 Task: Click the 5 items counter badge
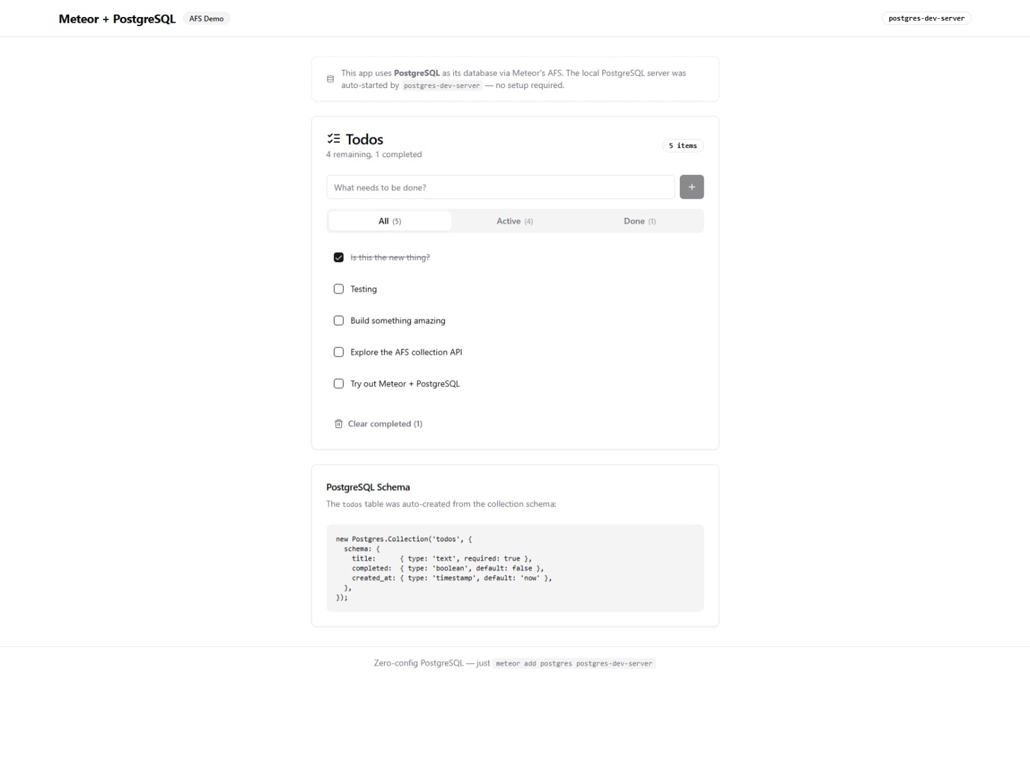tap(682, 146)
